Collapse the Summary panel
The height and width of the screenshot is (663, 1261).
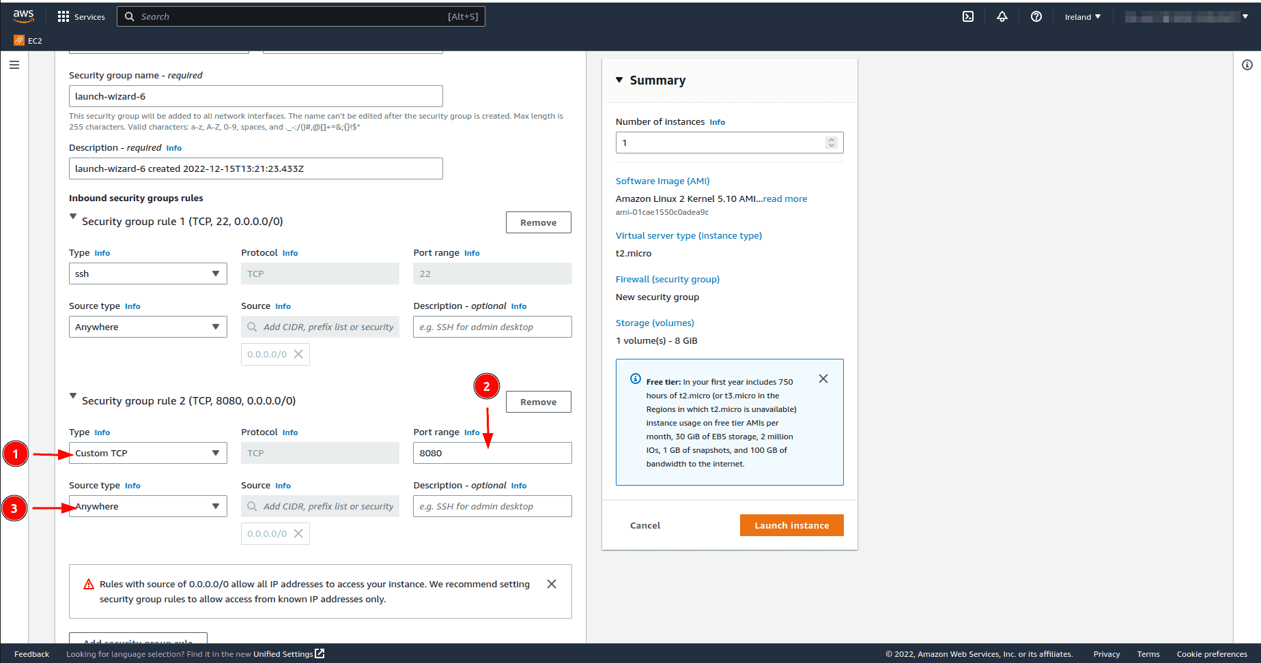[619, 80]
